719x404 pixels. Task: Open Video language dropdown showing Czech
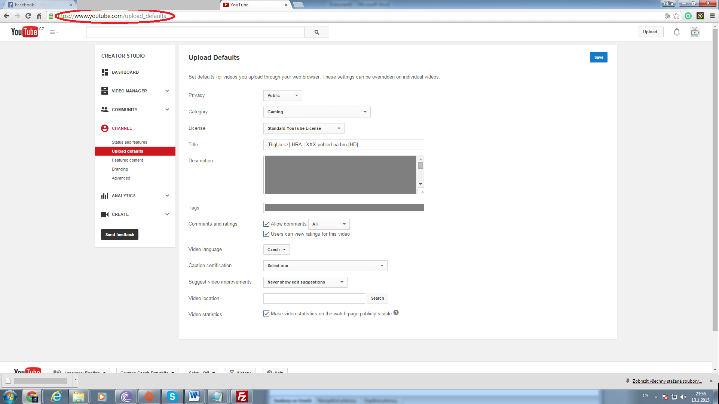(x=276, y=250)
